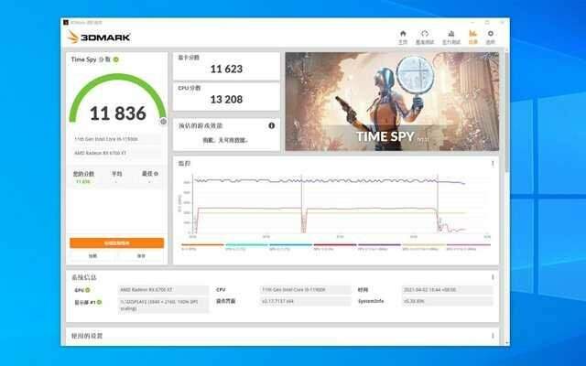The width and height of the screenshot is (586, 366).
Task: Click the orange compare results online button
Action: (x=116, y=243)
